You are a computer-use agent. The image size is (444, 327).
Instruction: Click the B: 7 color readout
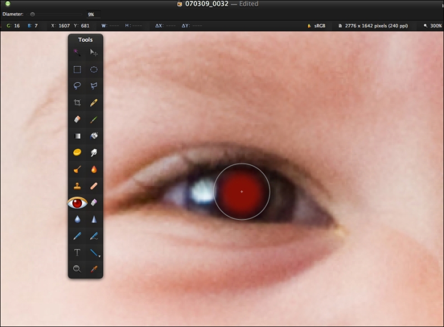tap(33, 26)
